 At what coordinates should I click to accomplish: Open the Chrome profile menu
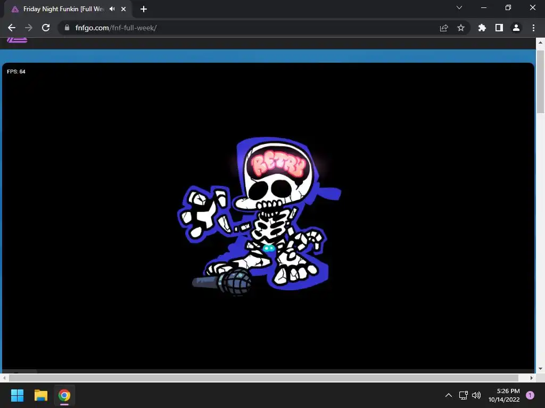(x=516, y=28)
